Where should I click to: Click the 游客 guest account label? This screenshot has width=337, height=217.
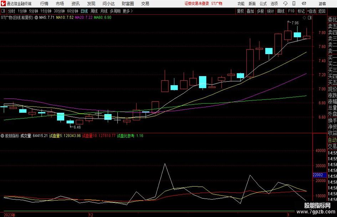322,4
